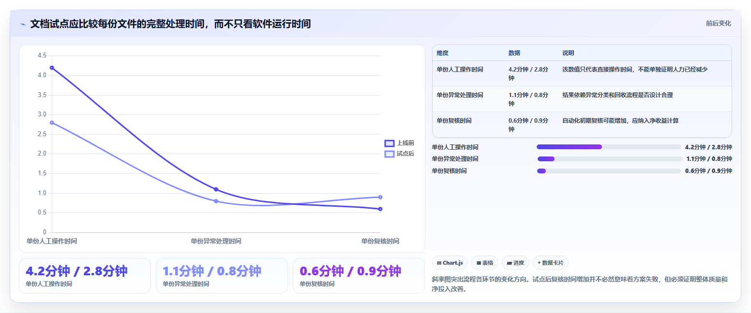Click the 试点后 end point at 0.9
The height and width of the screenshot is (313, 751).
tap(380, 197)
